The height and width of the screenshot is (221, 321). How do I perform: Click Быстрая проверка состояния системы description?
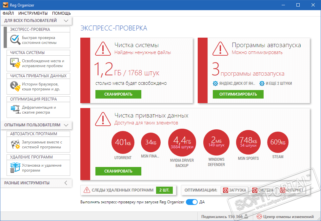point(39,40)
